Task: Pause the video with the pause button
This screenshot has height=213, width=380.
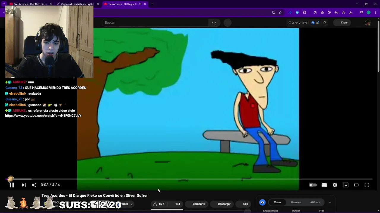Action: 12,185
